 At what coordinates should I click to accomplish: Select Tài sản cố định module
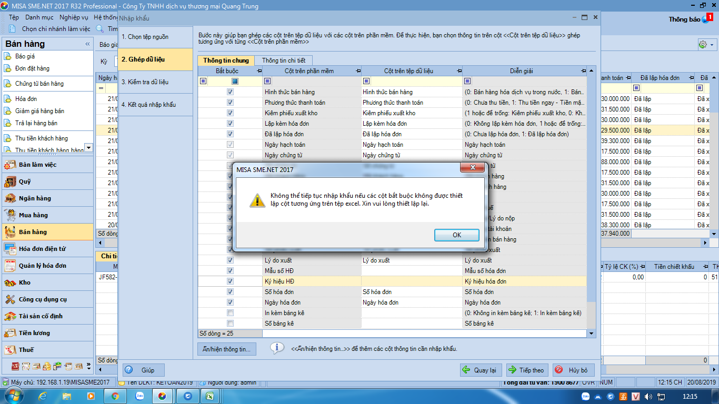coord(41,316)
